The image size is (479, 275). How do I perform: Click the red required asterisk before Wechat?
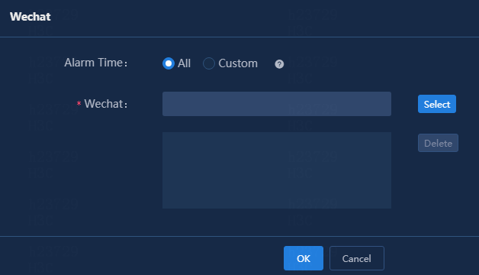click(x=79, y=104)
